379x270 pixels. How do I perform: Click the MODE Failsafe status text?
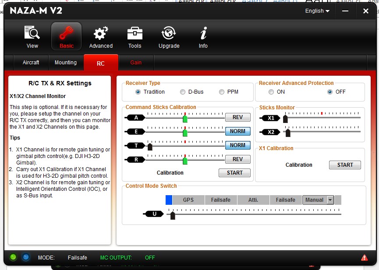pos(62,258)
